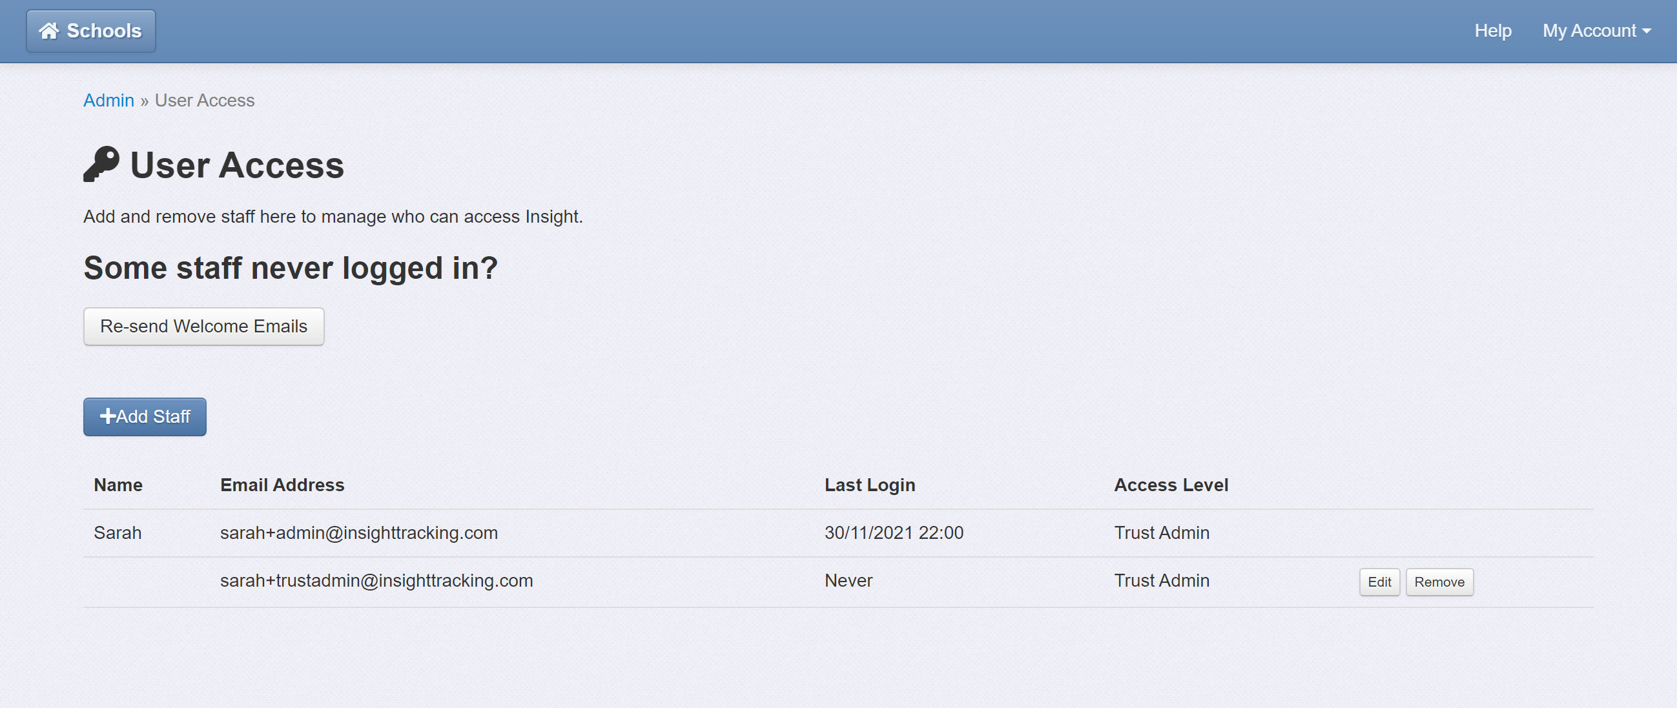Go to the Admin breadcrumb link
The width and height of the screenshot is (1677, 708).
click(x=108, y=100)
